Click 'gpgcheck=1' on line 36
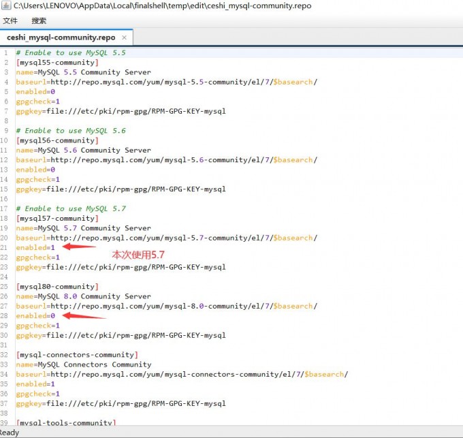The image size is (463, 438). pos(38,394)
